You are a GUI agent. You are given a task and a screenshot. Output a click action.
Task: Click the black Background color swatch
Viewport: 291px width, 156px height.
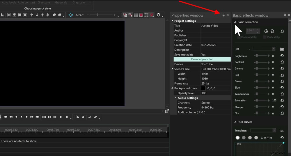pos(203,88)
